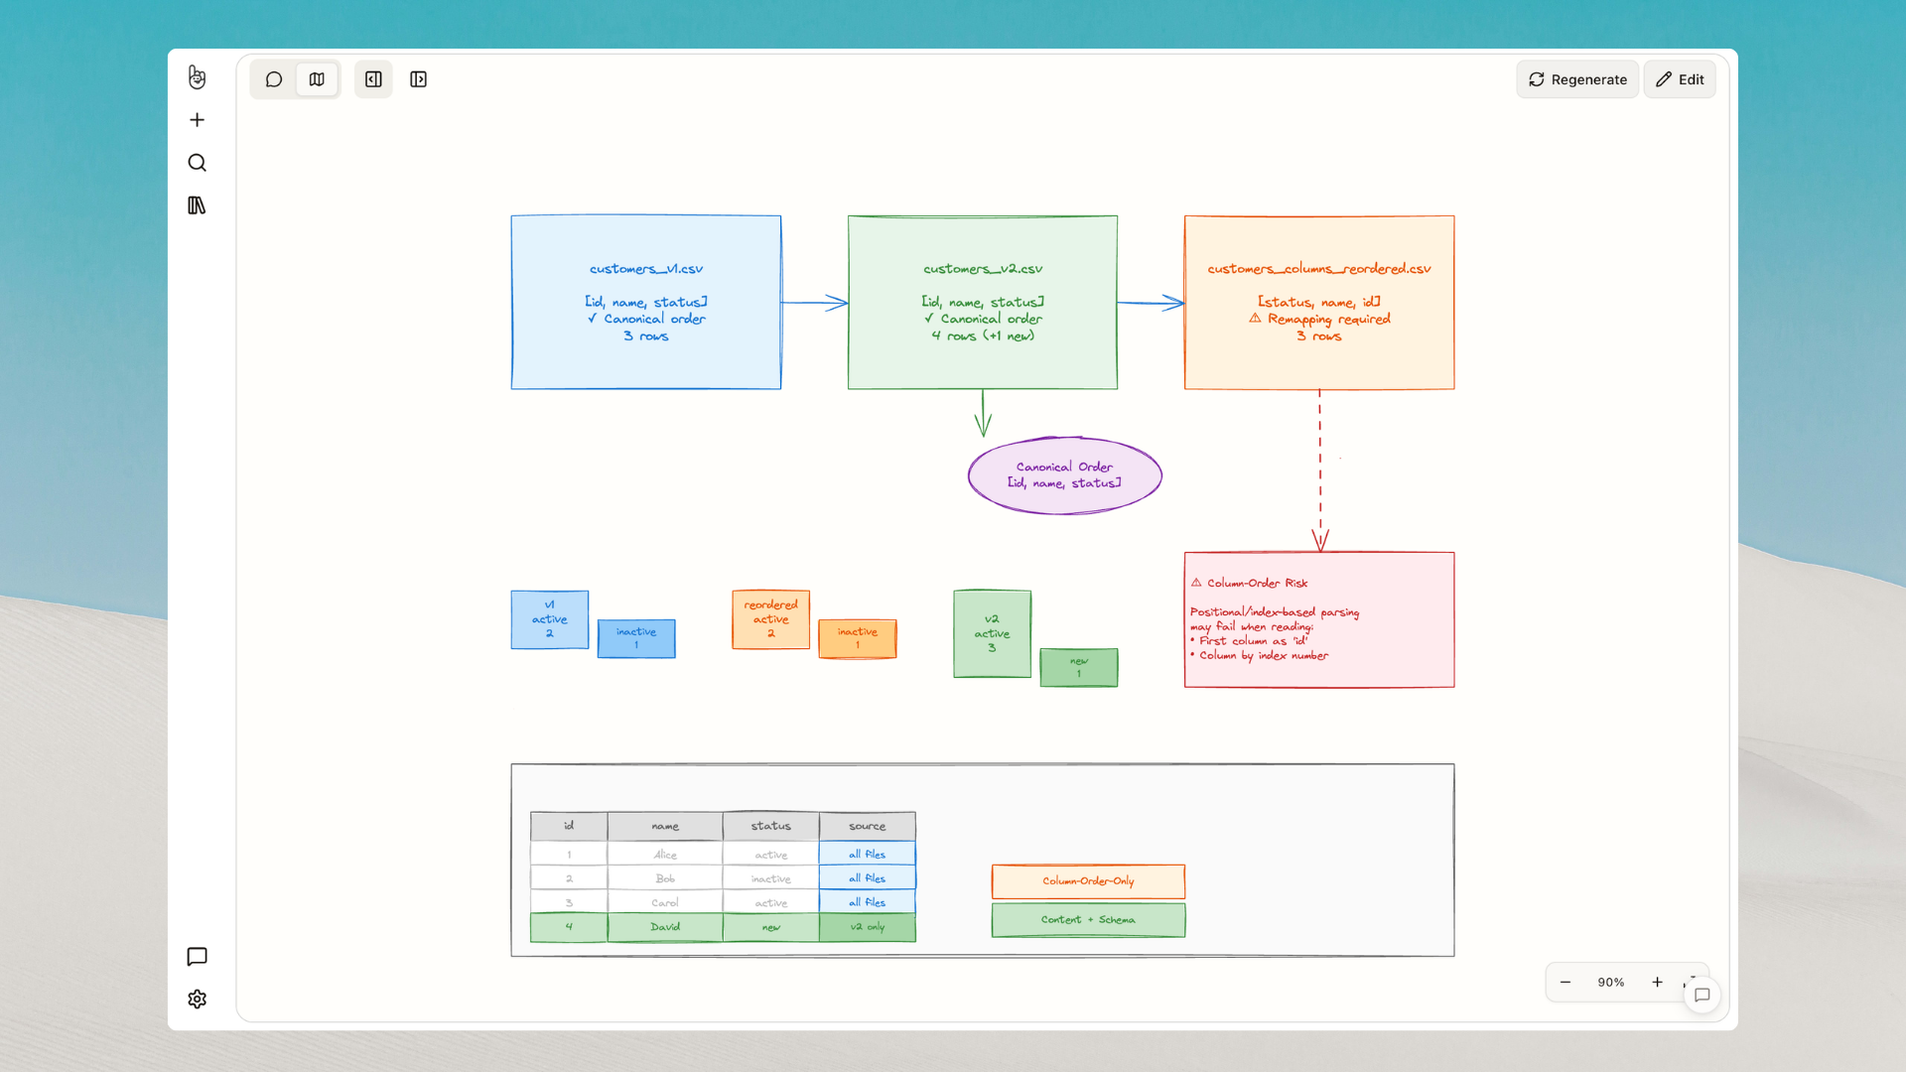The image size is (1906, 1072).
Task: Click the Regenerate button
Action: [x=1577, y=79]
